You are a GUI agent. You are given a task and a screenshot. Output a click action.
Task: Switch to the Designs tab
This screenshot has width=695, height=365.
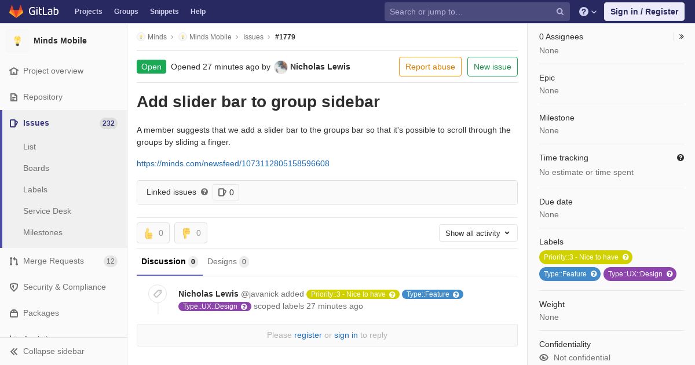pos(228,262)
